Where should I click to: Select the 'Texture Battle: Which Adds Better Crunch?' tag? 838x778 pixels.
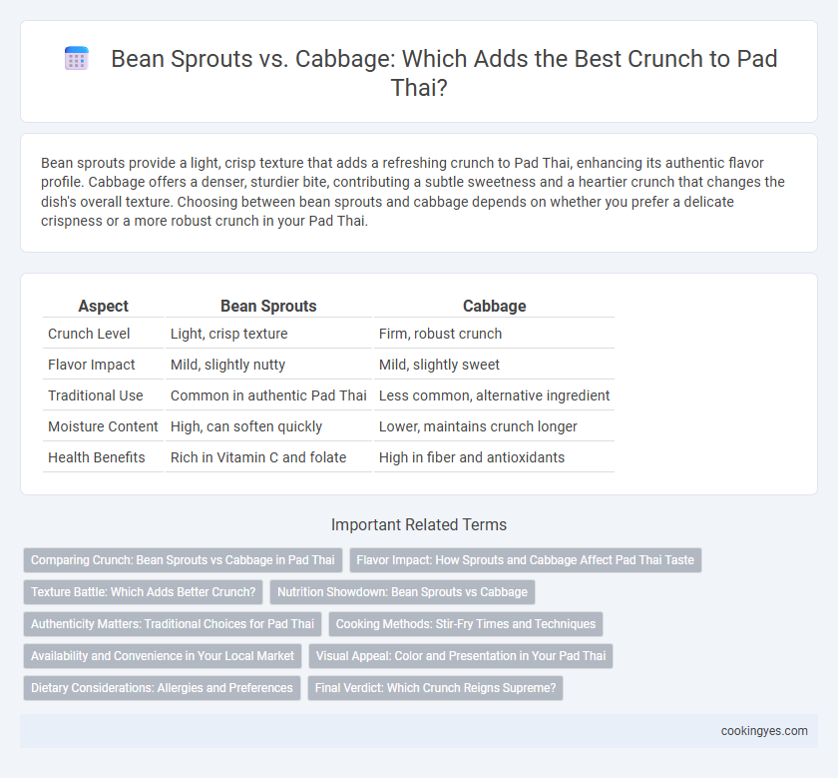point(144,592)
